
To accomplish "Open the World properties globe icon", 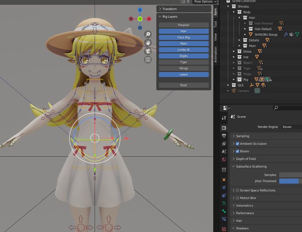I will tap(224, 159).
